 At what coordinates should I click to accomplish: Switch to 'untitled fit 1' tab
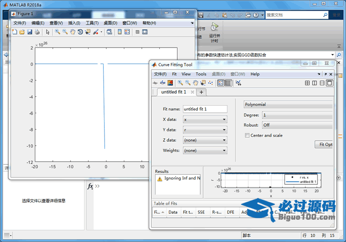pos(174,92)
